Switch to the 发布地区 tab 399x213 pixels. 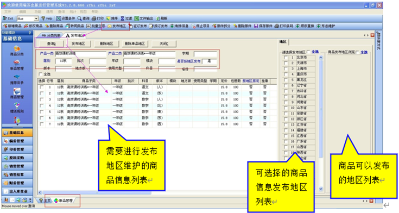75,35
